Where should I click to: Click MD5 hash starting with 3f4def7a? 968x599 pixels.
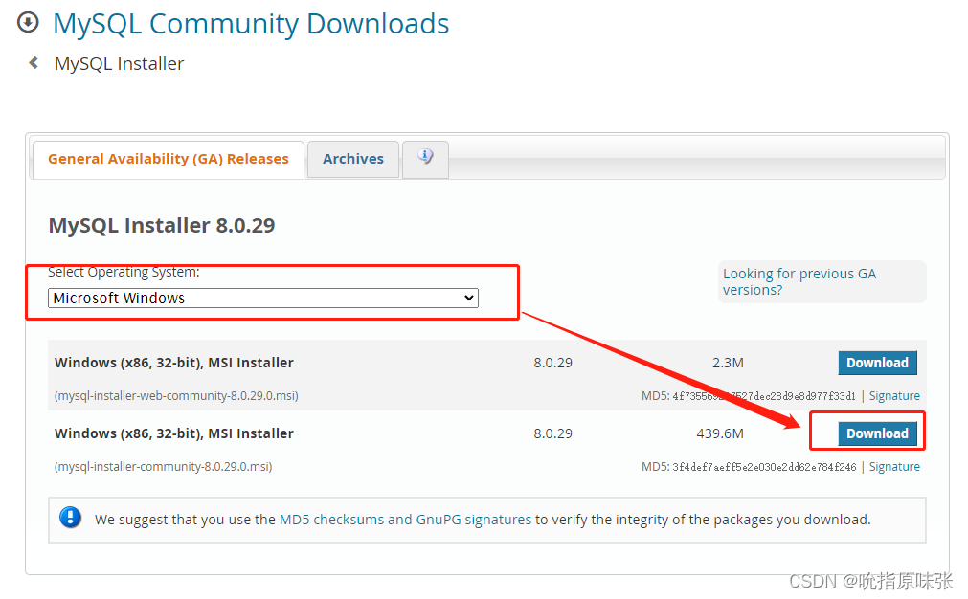[x=764, y=467]
